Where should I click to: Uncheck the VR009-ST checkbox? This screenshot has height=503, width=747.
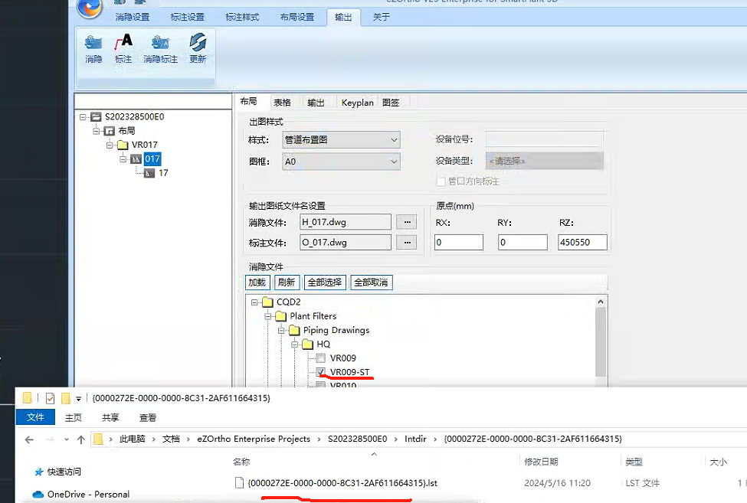[x=320, y=372]
